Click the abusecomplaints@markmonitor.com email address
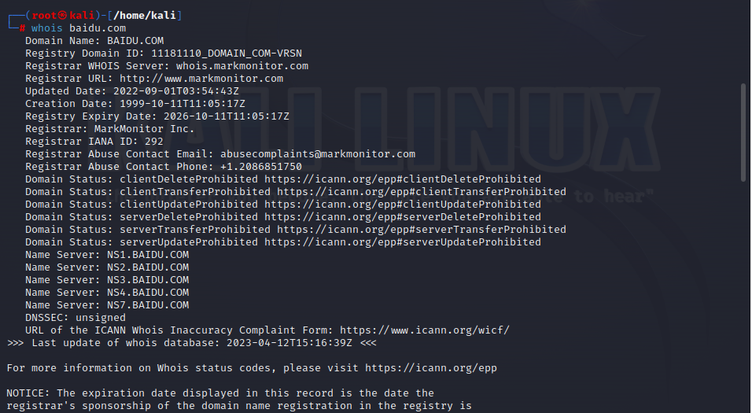This screenshot has height=413, width=752. (317, 154)
